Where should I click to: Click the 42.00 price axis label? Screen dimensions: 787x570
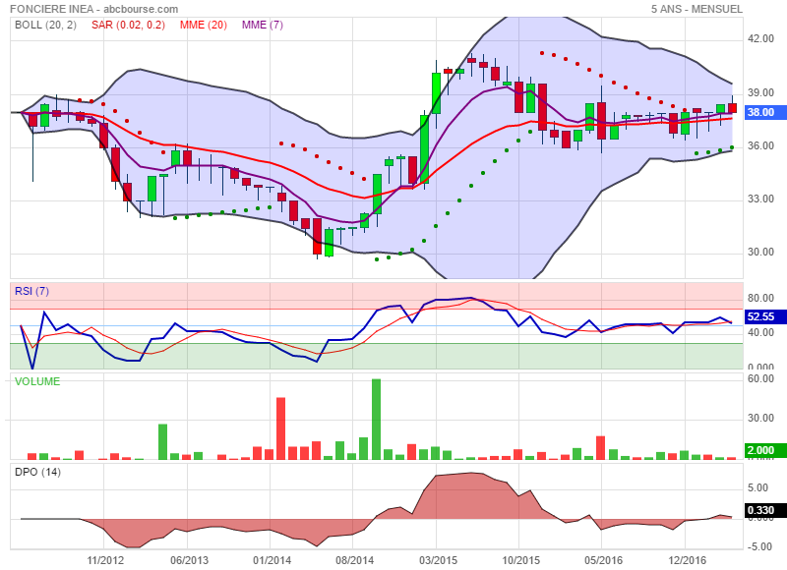760,39
